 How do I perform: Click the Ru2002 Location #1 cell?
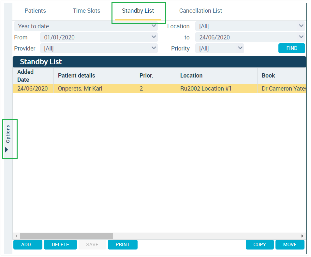[x=216, y=88]
